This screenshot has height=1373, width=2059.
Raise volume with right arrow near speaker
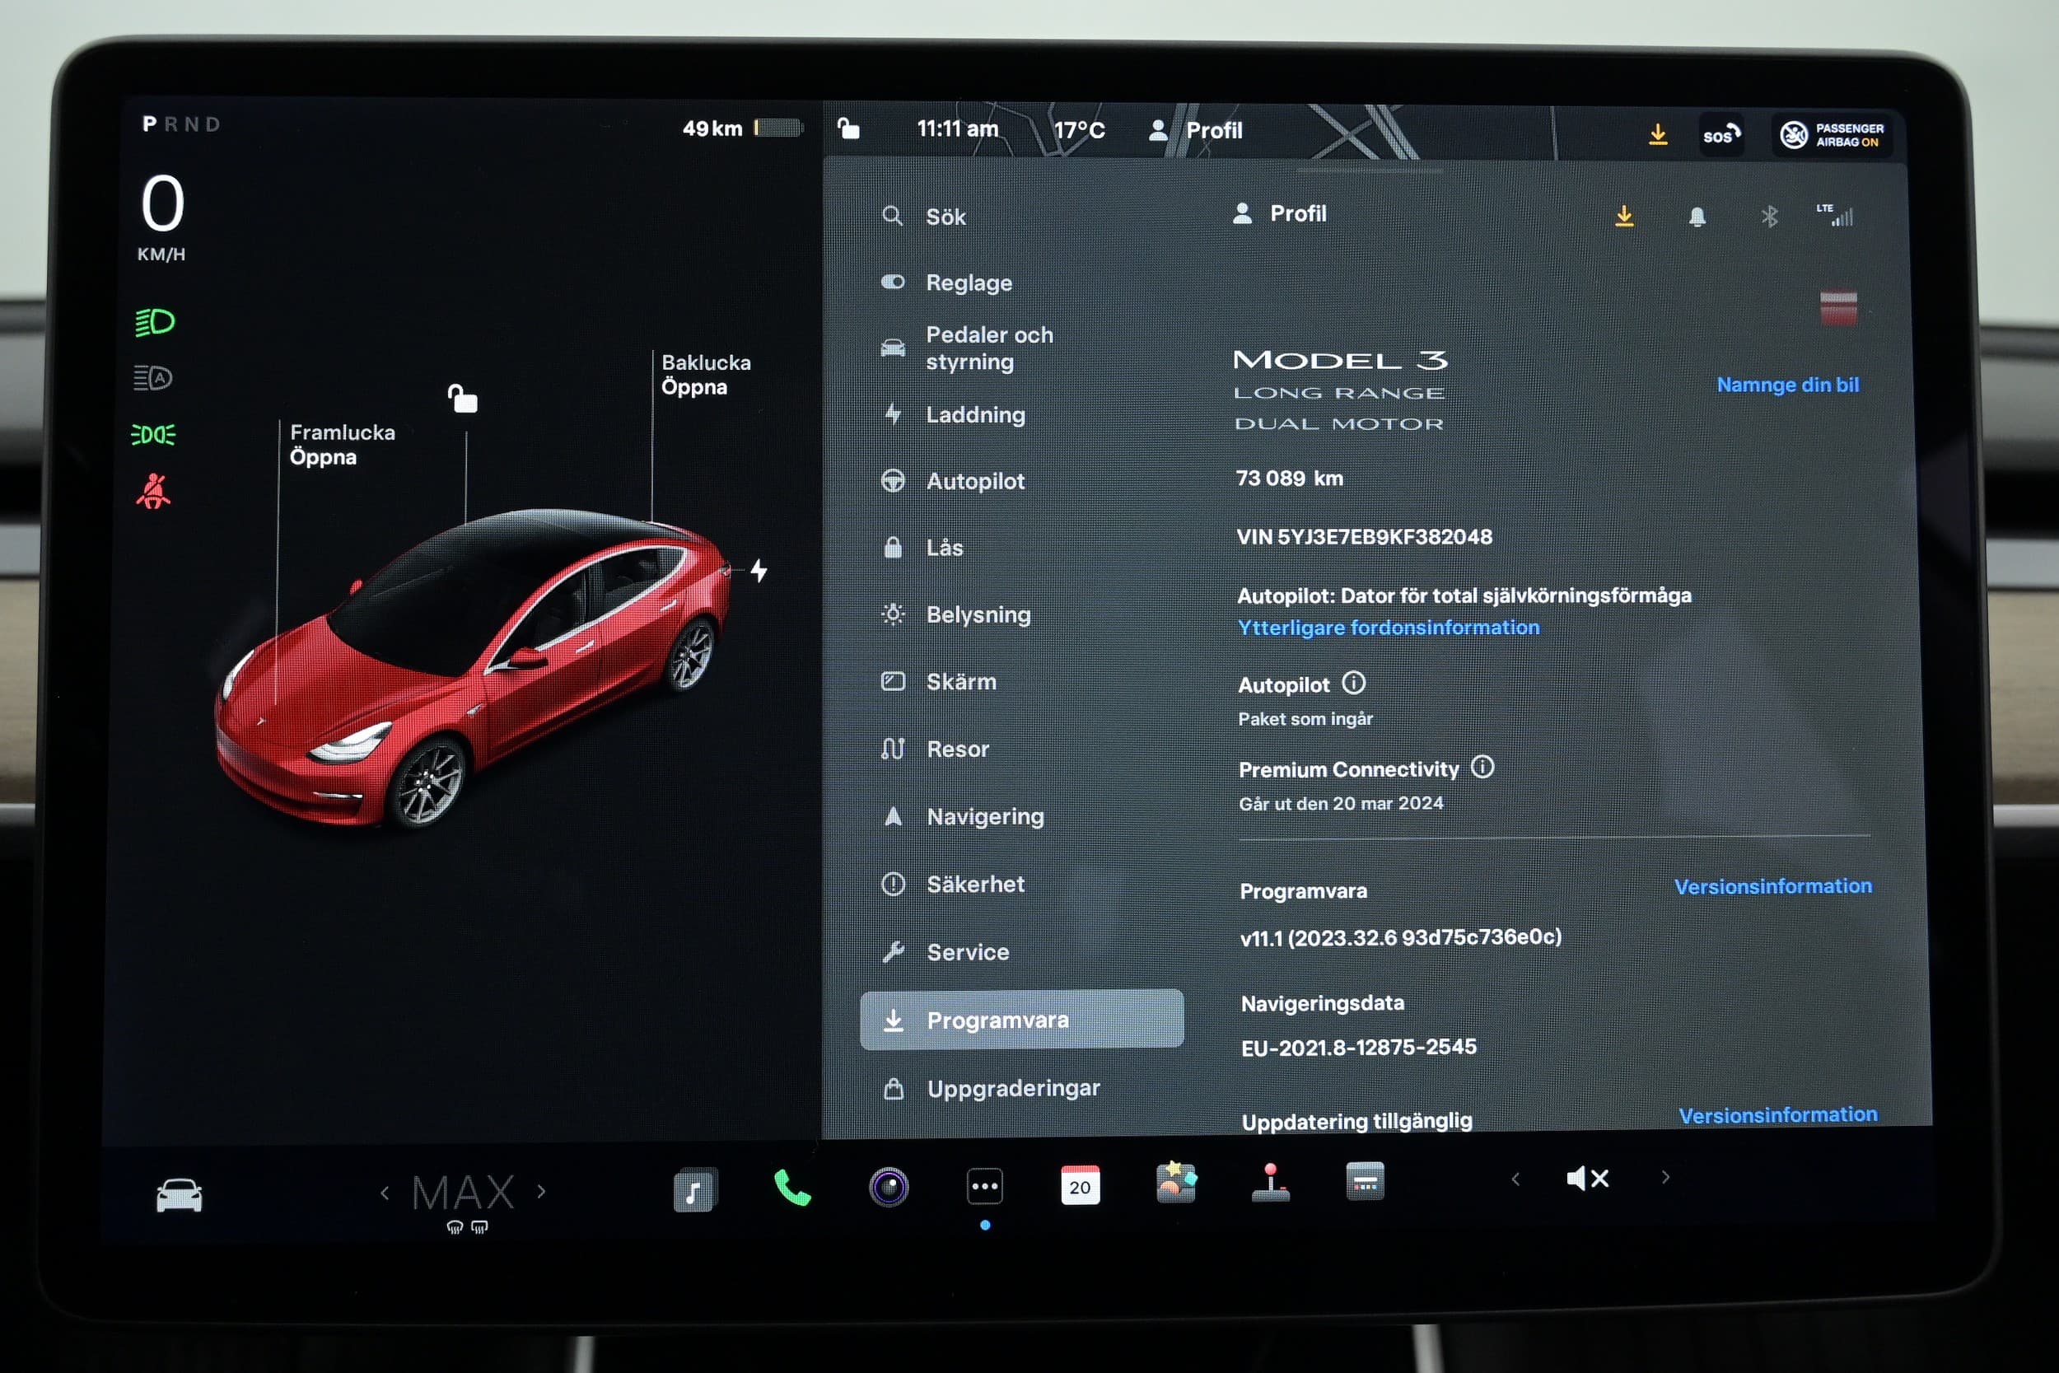tap(1665, 1177)
